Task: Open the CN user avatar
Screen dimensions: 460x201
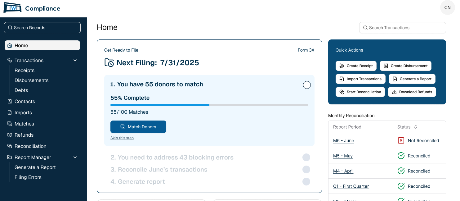Action: tap(447, 8)
